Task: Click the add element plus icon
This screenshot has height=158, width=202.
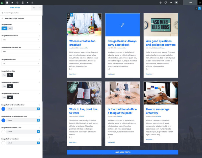Action: (x=27, y=3)
